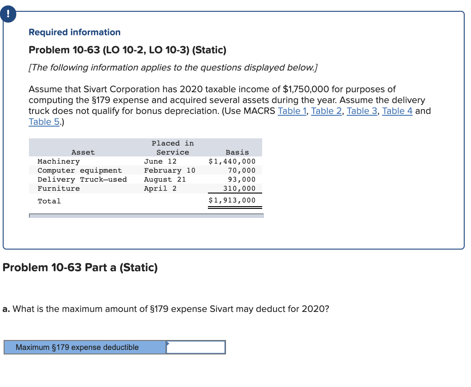Click the Maximum §179 expense input field
This screenshot has height=387, width=471.
[x=196, y=347]
